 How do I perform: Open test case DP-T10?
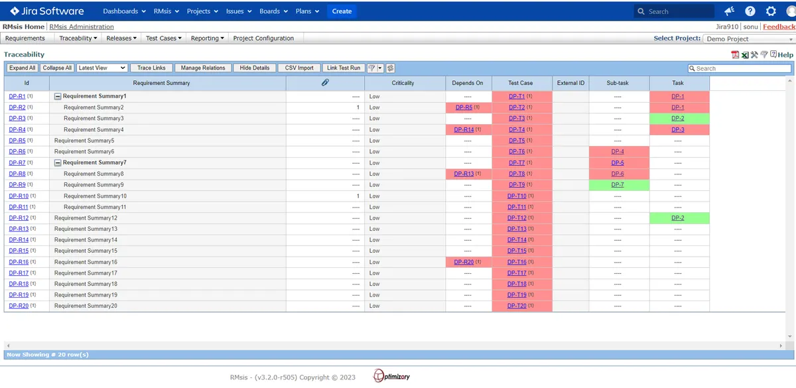[517, 196]
